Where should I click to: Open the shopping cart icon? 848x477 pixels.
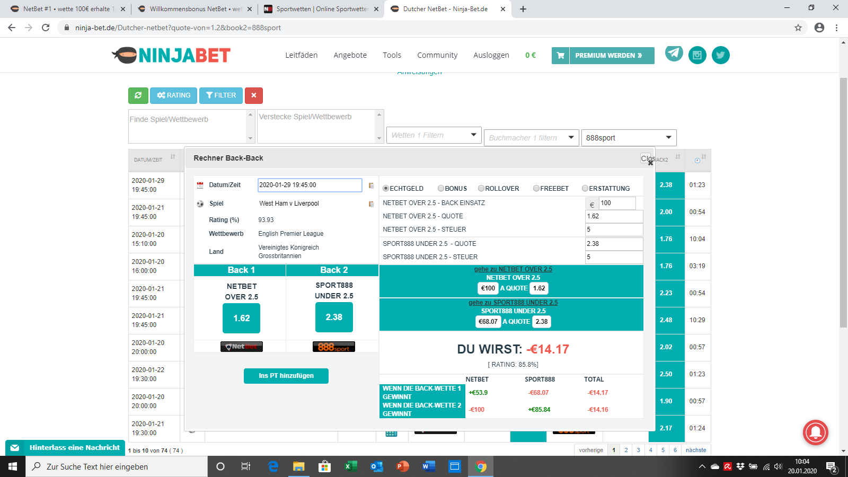tap(560, 56)
